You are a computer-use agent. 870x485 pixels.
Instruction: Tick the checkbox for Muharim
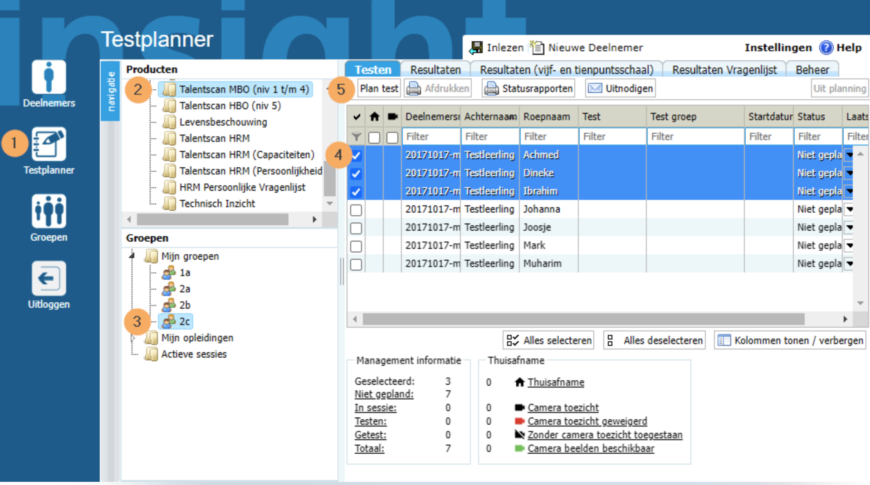pos(356,264)
